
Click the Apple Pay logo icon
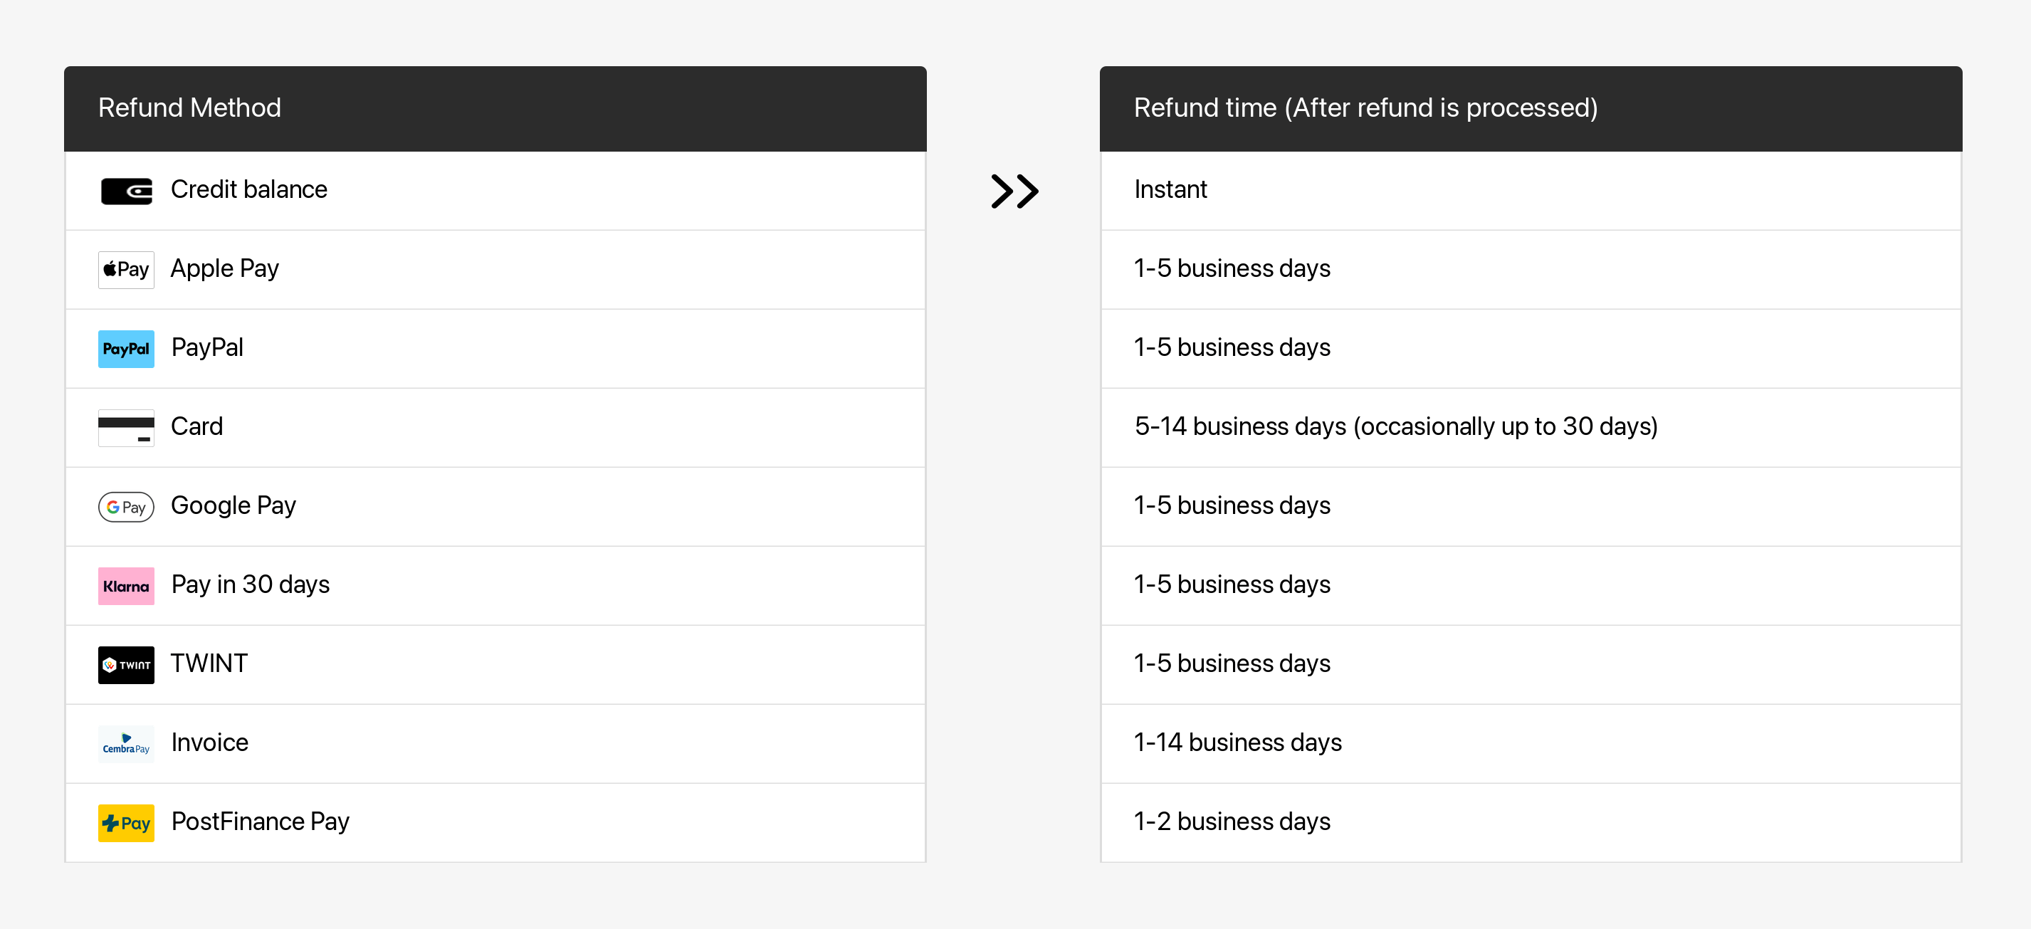126,270
